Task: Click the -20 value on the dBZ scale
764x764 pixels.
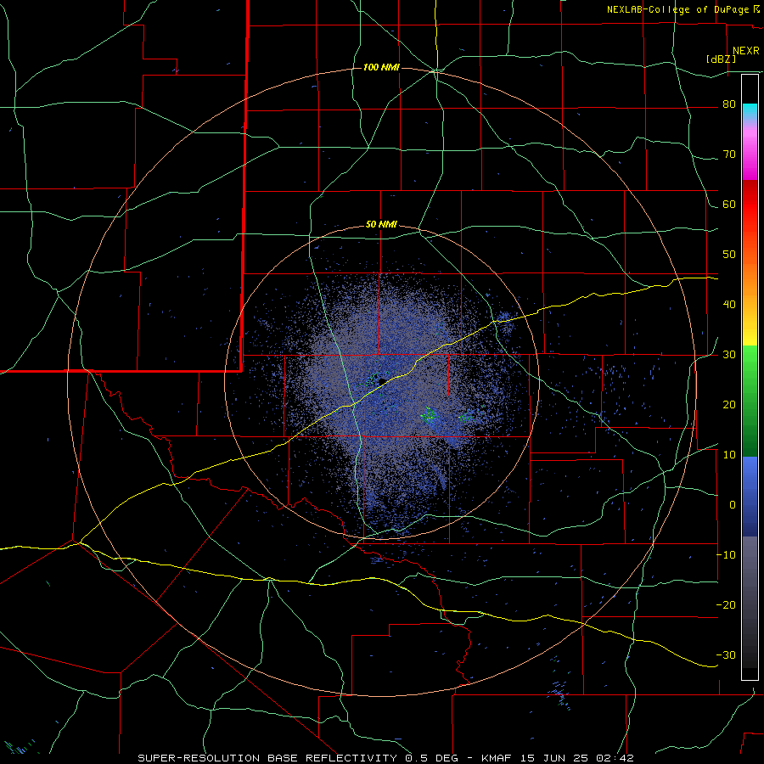Action: pyautogui.click(x=726, y=604)
